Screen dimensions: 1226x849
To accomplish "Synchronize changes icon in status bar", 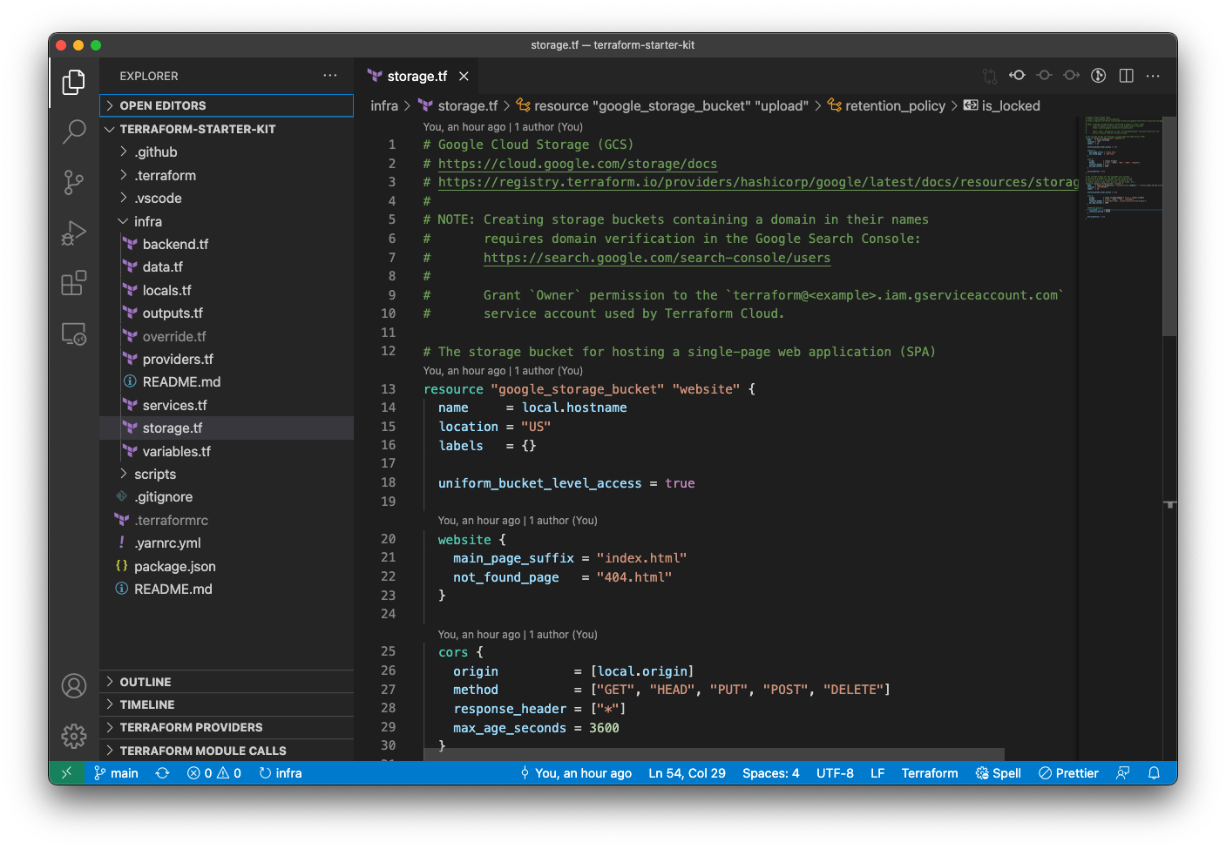I will pyautogui.click(x=162, y=773).
